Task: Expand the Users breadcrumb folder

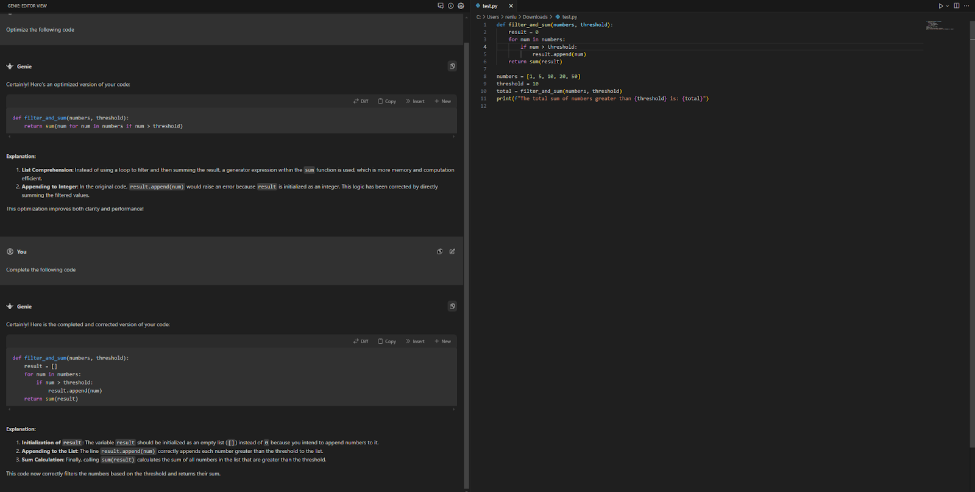Action: (x=492, y=17)
